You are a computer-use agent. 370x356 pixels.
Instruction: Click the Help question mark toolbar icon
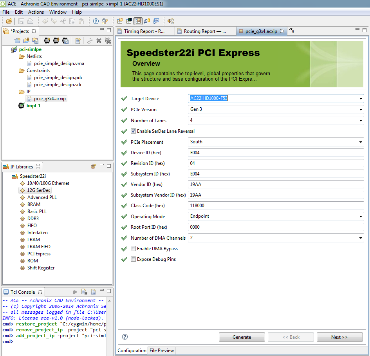coord(96,21)
